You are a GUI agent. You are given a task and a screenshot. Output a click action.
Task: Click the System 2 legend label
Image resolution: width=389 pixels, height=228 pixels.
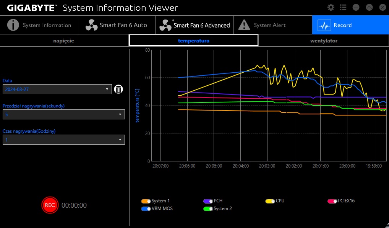223,208
